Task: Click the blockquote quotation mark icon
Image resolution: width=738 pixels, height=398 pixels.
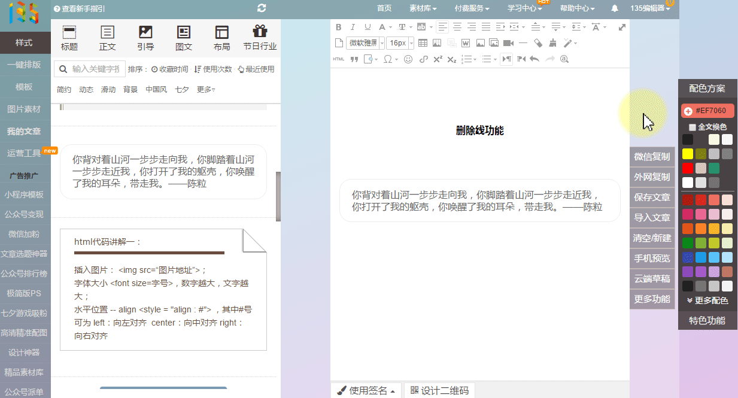Action: [x=354, y=59]
